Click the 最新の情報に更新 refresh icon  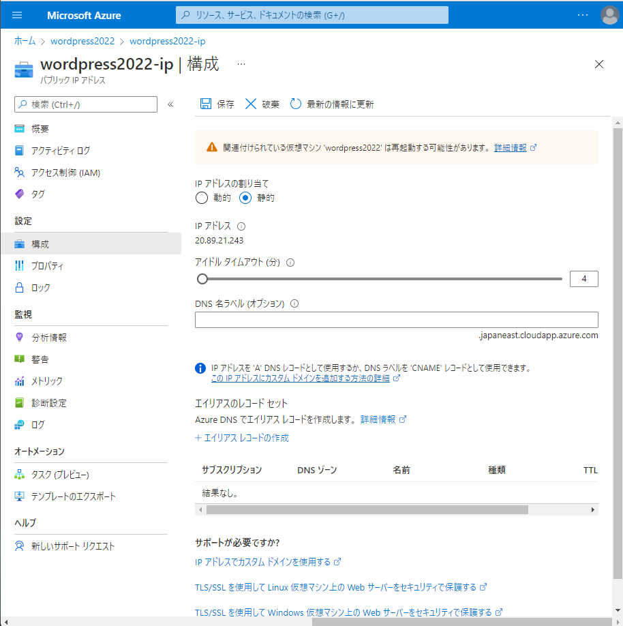[x=295, y=104]
